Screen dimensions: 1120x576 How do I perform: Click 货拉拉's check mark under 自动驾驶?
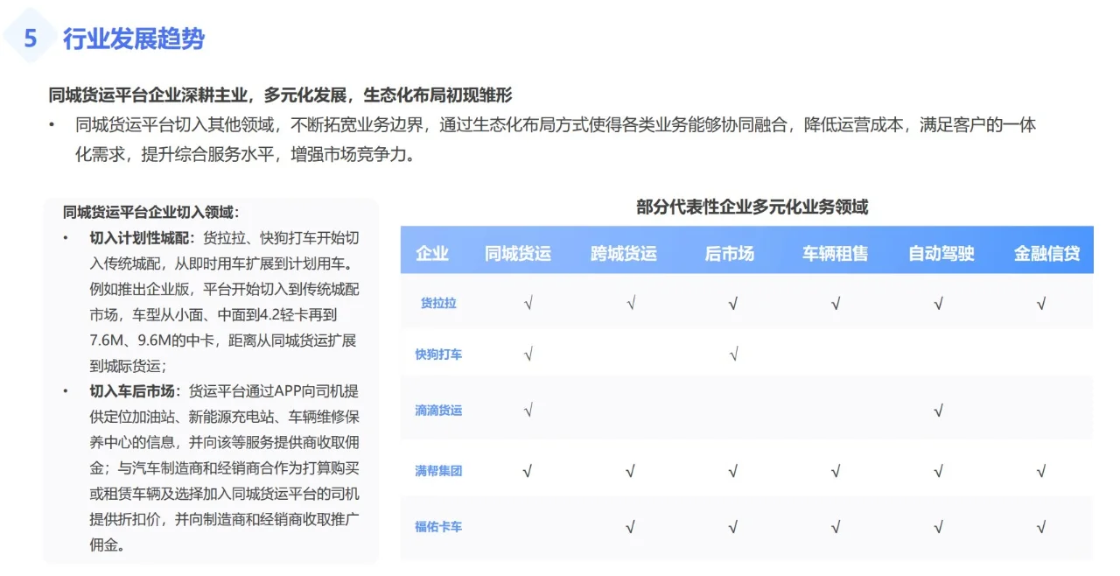[x=938, y=304]
